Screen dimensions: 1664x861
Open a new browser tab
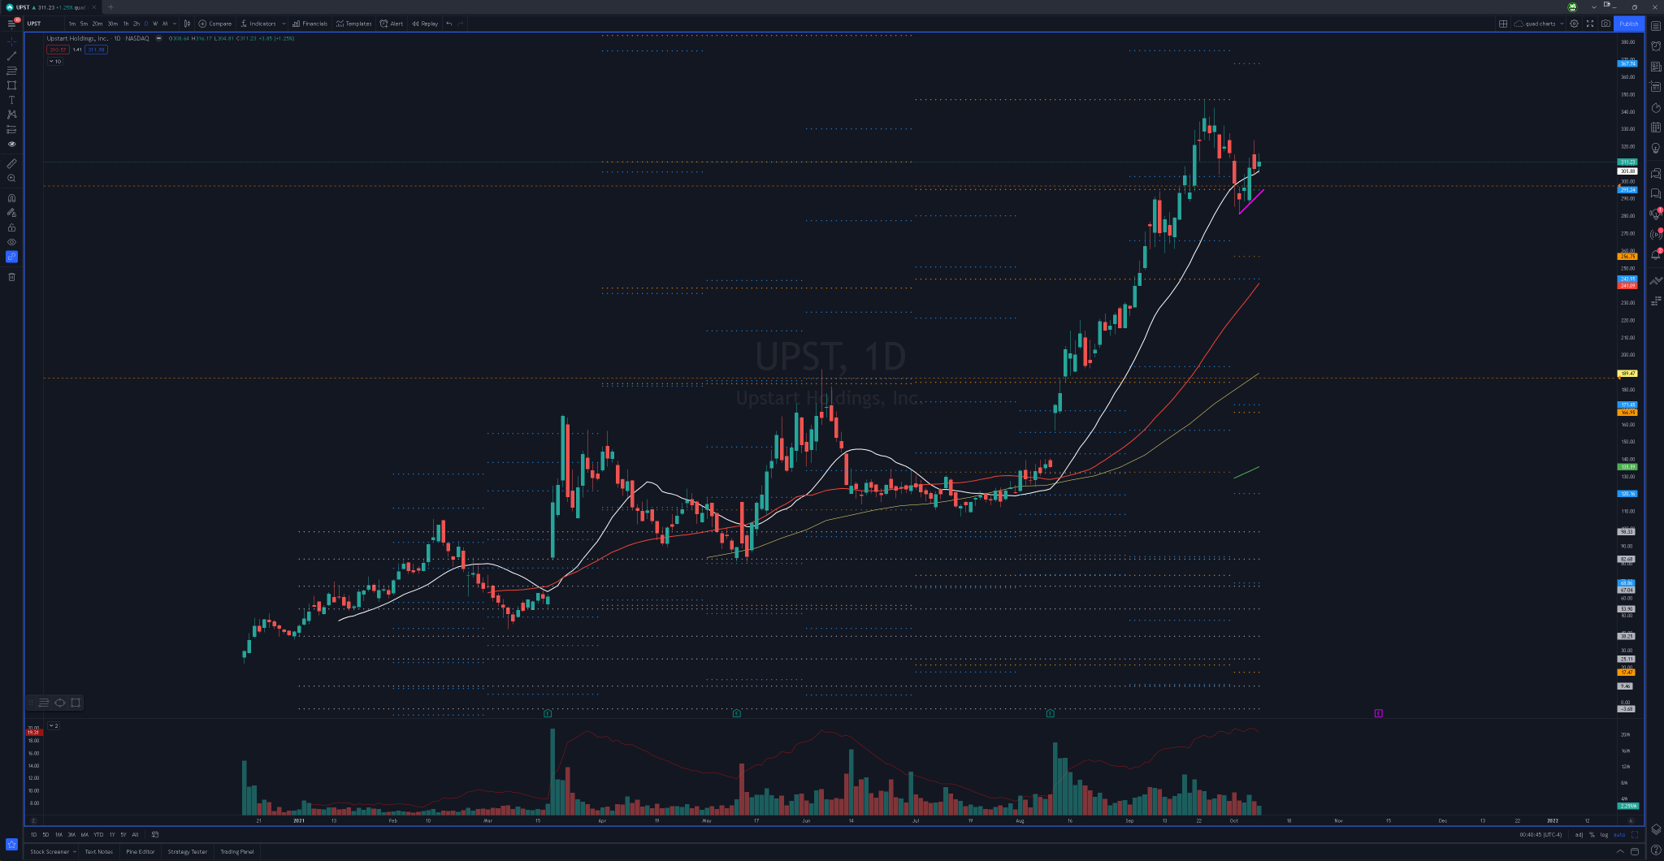pos(111,7)
